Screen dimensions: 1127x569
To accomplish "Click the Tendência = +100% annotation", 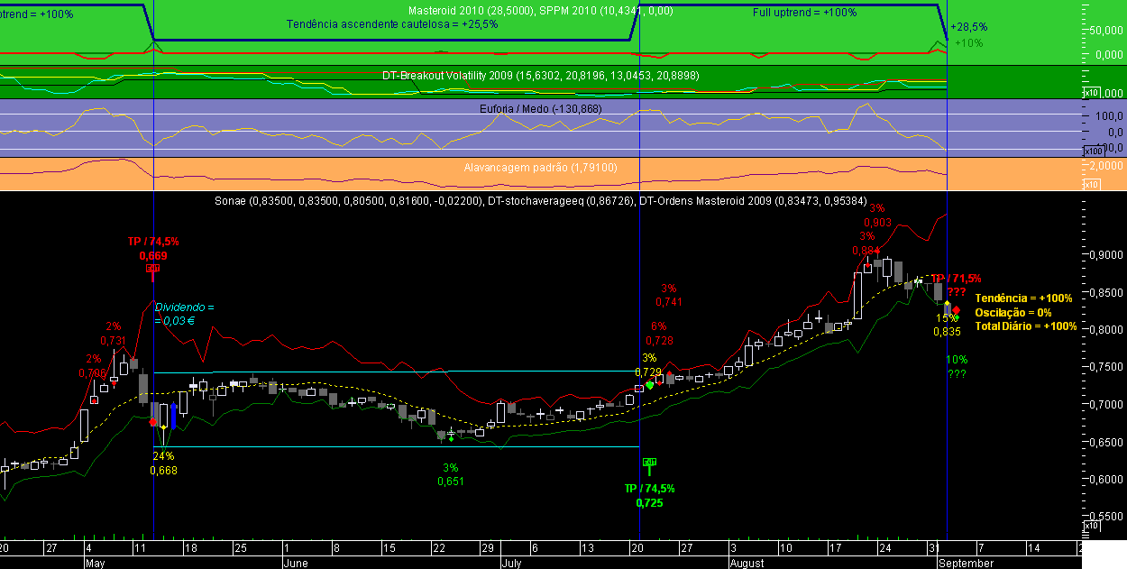I will click(1024, 298).
